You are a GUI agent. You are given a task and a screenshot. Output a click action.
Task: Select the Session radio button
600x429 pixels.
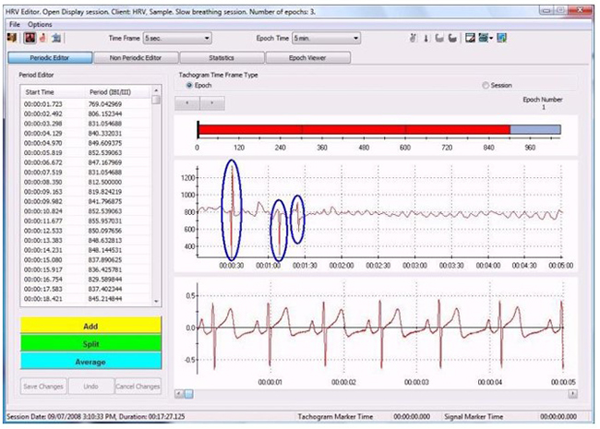point(486,85)
